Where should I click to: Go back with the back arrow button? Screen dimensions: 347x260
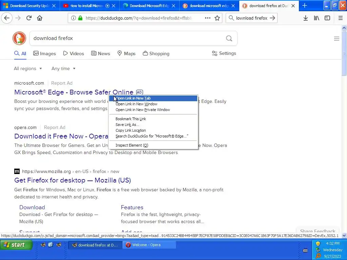click(x=7, y=18)
